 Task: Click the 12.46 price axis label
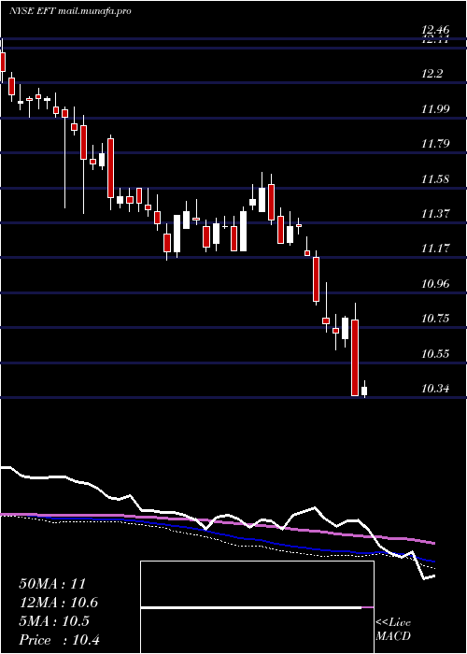tap(435, 30)
